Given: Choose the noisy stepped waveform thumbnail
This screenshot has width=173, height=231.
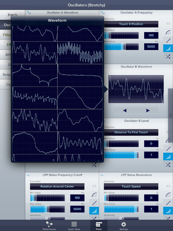Looking at the screenshot, I should point(80,53).
